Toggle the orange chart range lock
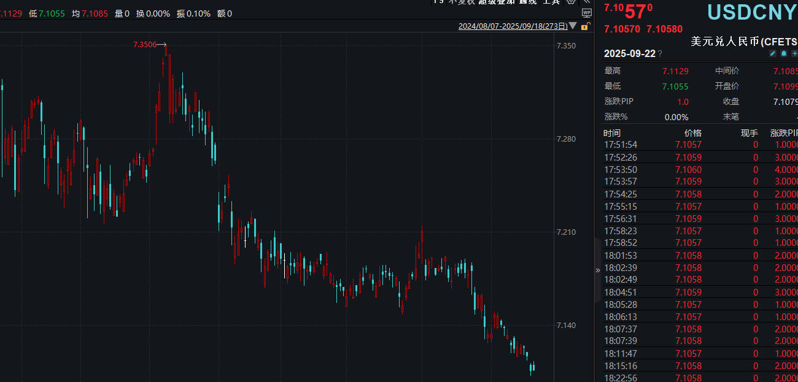This screenshot has width=798, height=382. (x=585, y=26)
